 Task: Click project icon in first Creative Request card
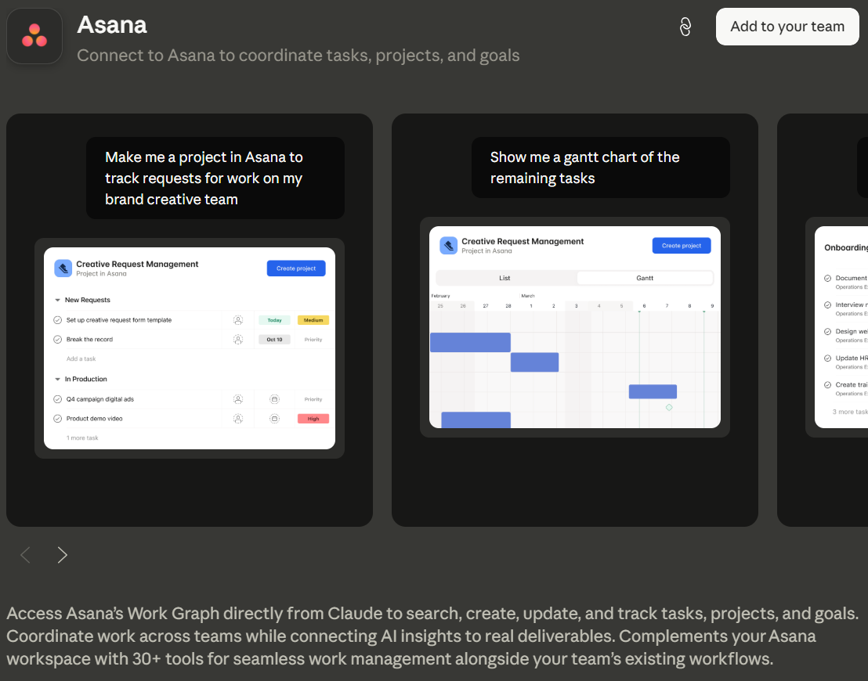click(63, 268)
